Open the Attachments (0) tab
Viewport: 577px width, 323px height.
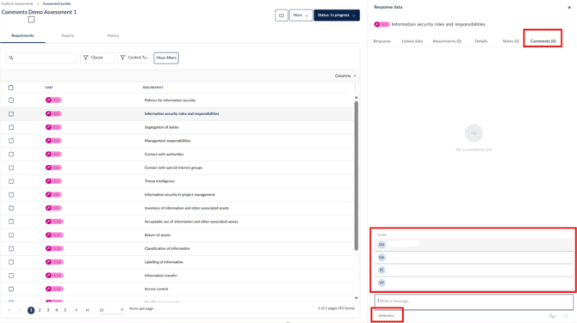coord(447,41)
